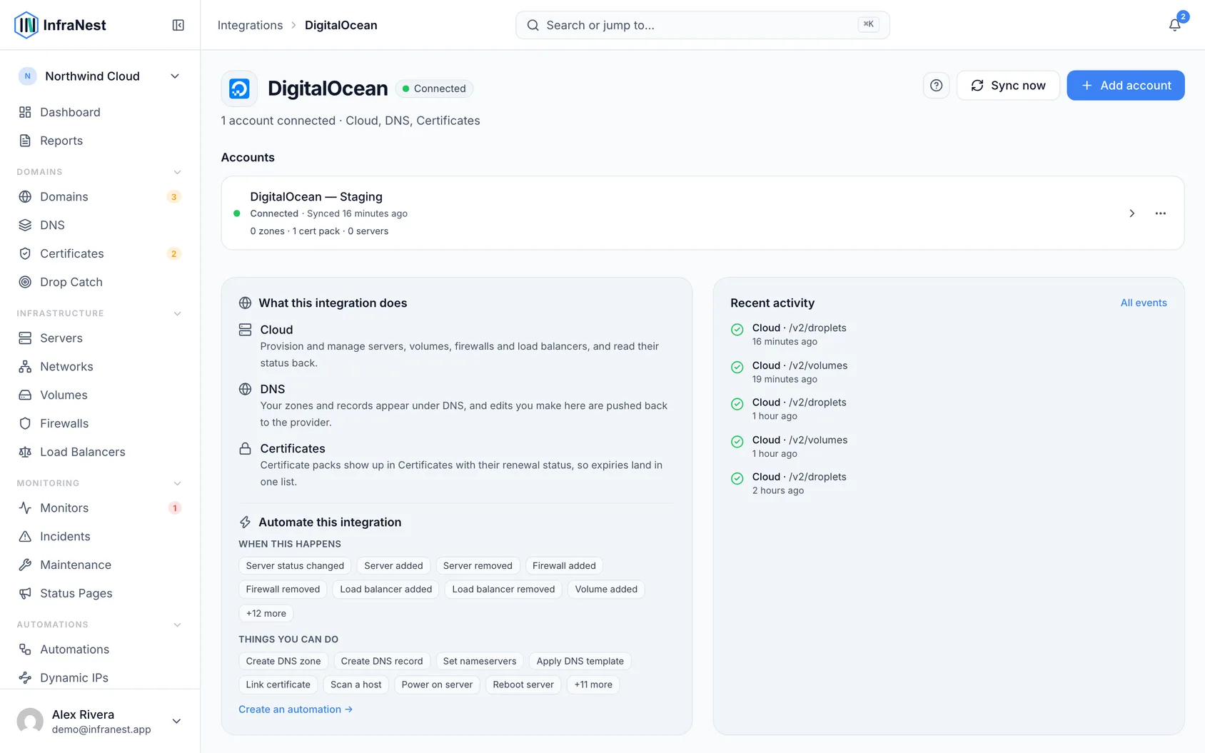Collapse the sidebar with the panel icon

click(178, 25)
